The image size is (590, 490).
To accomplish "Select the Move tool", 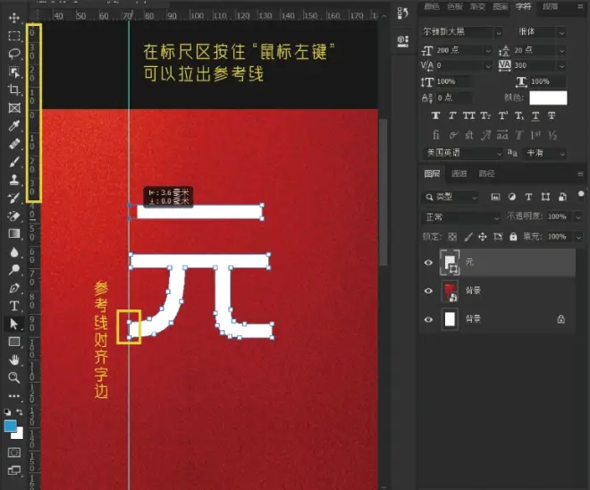I will pyautogui.click(x=14, y=18).
